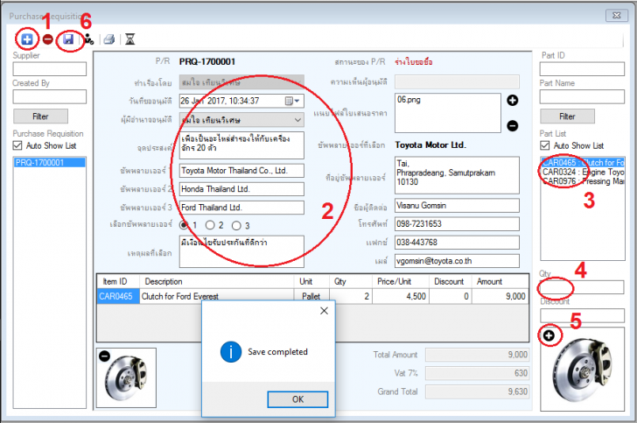The width and height of the screenshot is (637, 423).
Task: Click the supplier address box with Samutprakarn
Action: (457, 175)
